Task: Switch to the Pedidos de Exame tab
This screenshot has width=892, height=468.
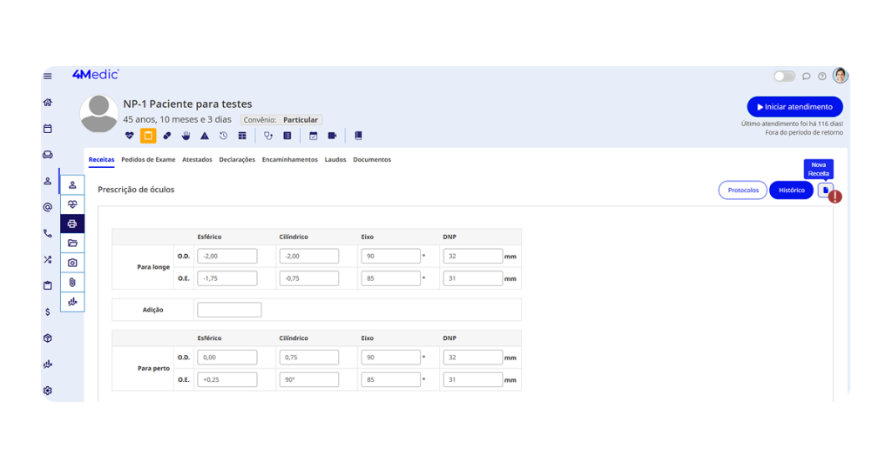Action: click(148, 160)
